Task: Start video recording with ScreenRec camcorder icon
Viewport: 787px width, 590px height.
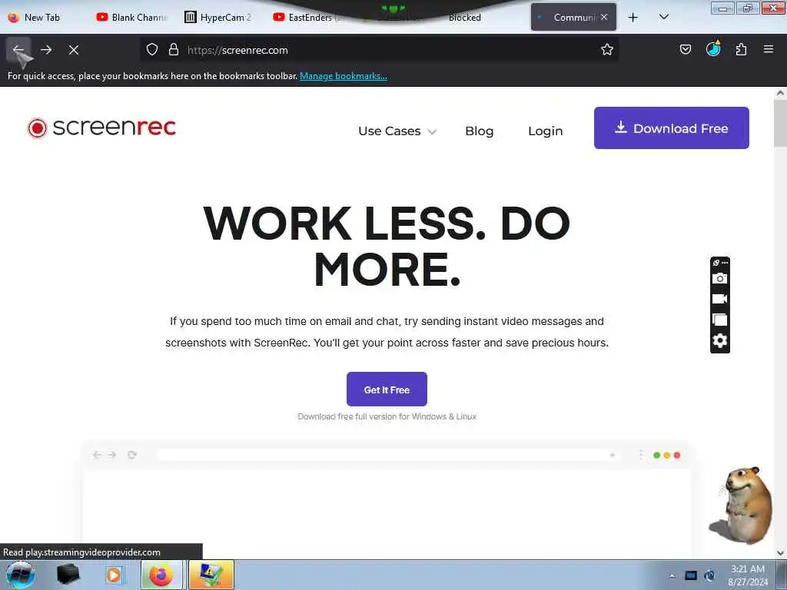Action: tap(719, 299)
